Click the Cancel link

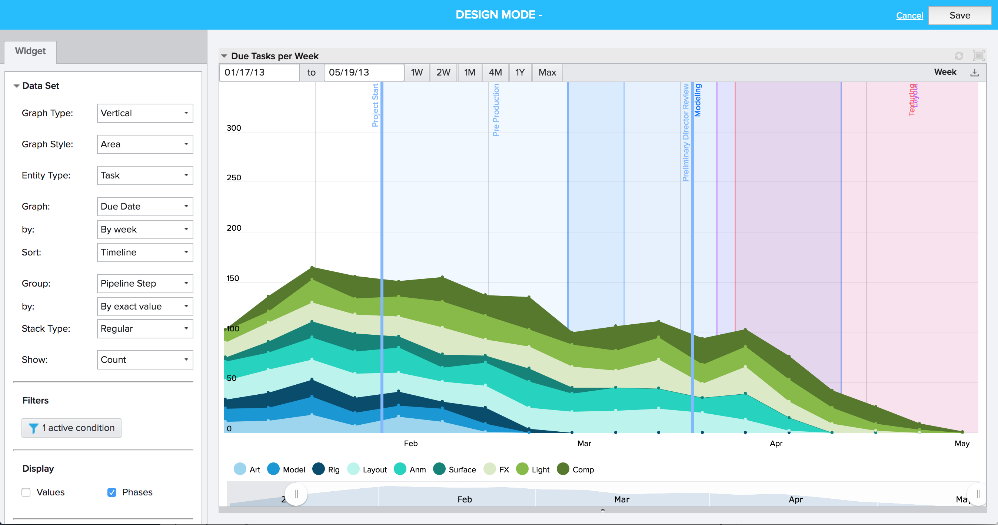click(909, 16)
